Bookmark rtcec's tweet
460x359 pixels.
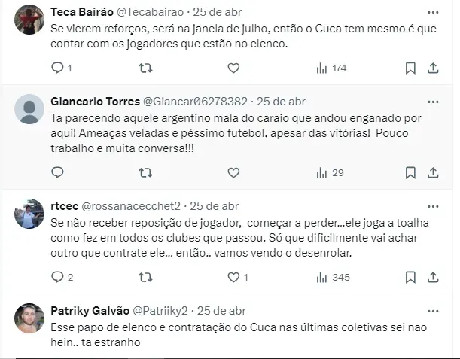click(410, 277)
